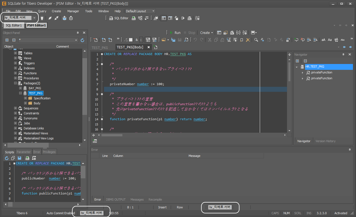Refresh the Object Panel list
Viewport: 356px width, 217px height.
82,40
